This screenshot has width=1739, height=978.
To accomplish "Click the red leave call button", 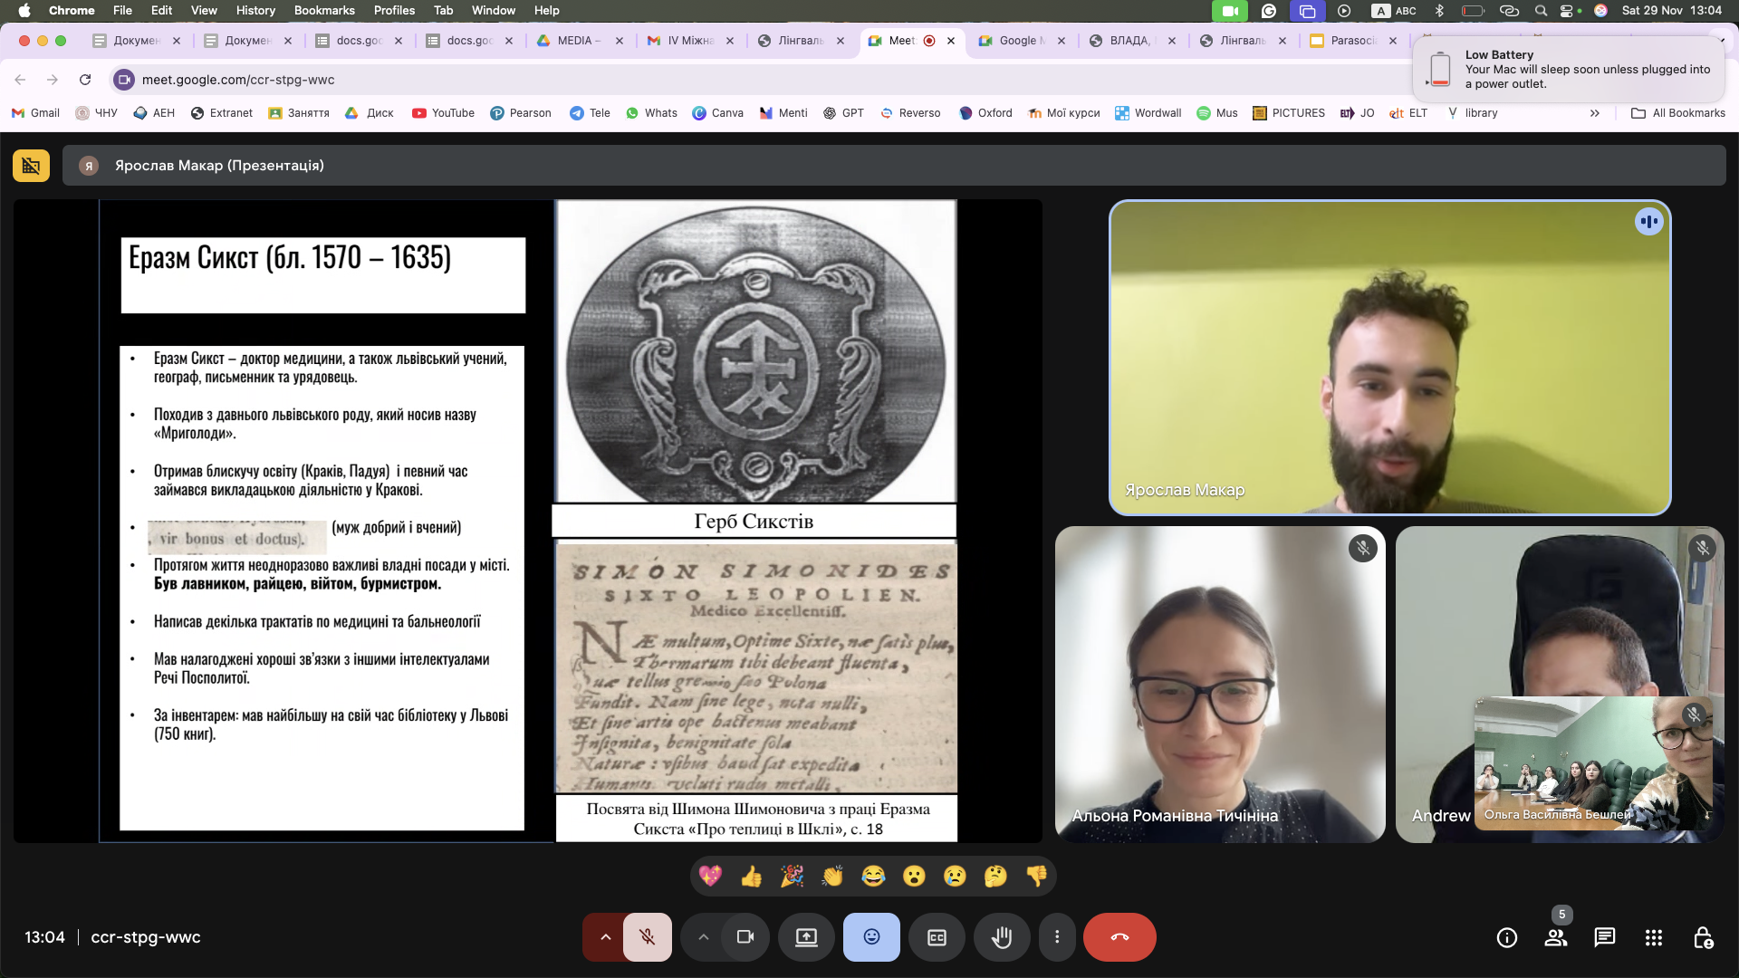I will tap(1119, 937).
